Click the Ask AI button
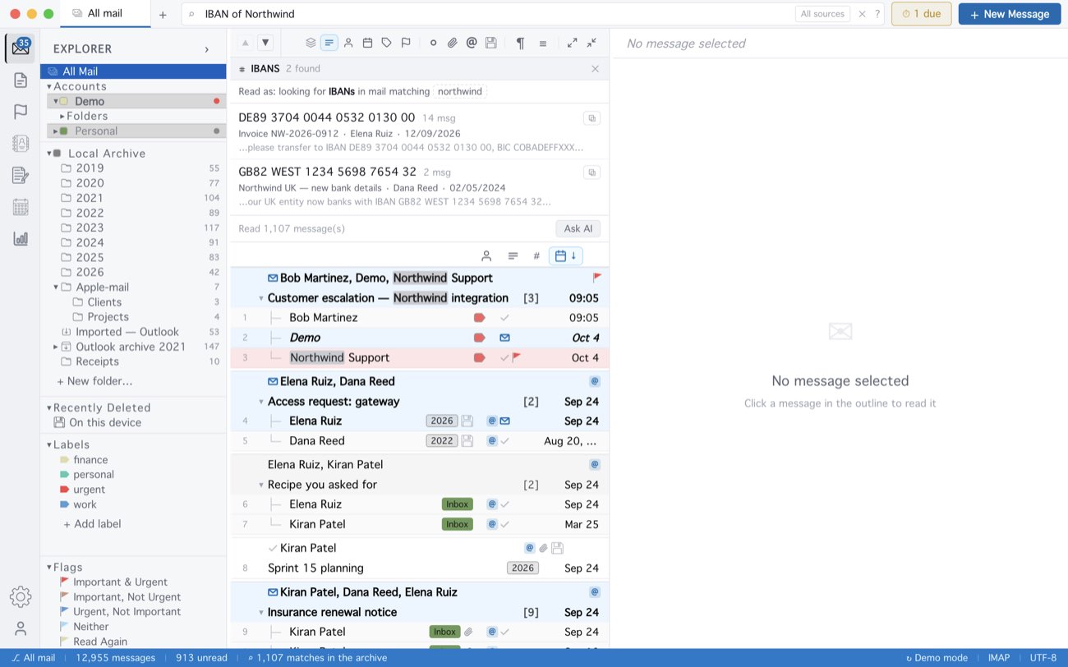Image resolution: width=1068 pixels, height=667 pixels. pyautogui.click(x=578, y=228)
